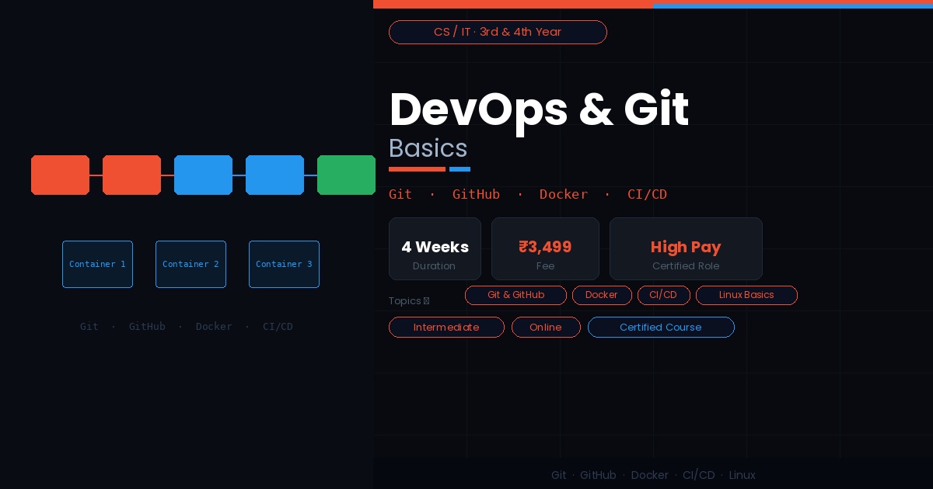The height and width of the screenshot is (489, 933).
Task: Click the Certified Course tag
Action: (661, 327)
